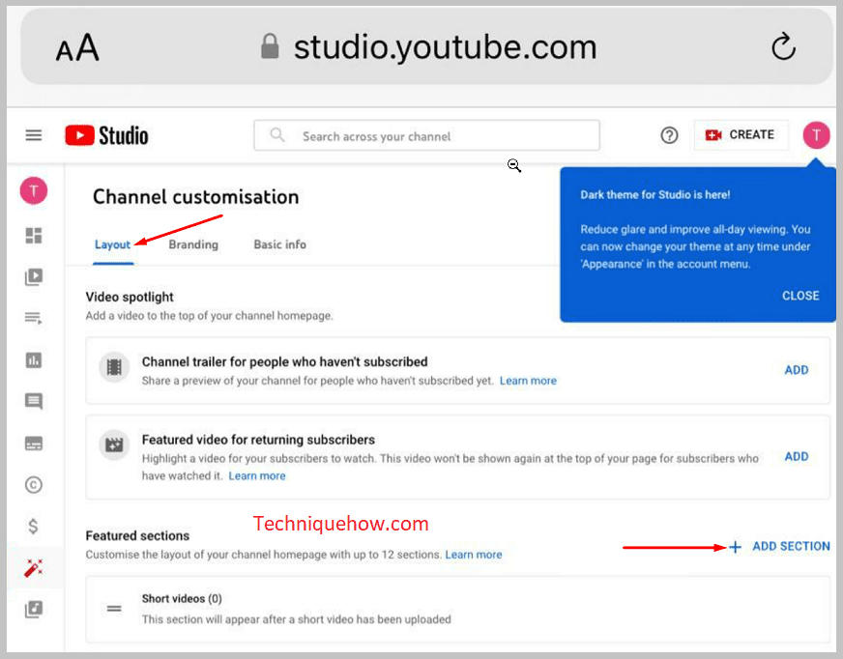Image resolution: width=843 pixels, height=659 pixels.
Task: Open Playlists in the sidebar
Action: [x=33, y=318]
